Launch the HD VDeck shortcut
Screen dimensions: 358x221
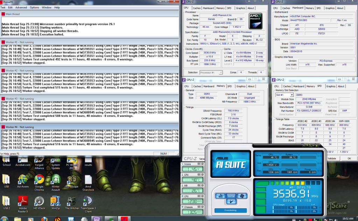39,203
